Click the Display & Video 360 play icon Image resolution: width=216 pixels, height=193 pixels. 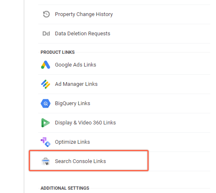pos(46,123)
